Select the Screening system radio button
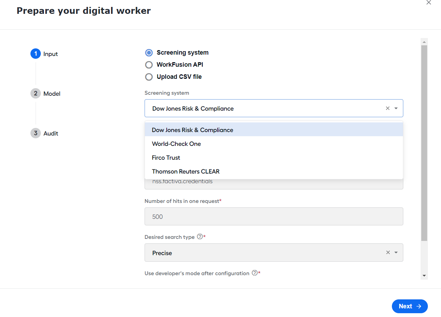Image resolution: width=441 pixels, height=317 pixels. click(149, 53)
